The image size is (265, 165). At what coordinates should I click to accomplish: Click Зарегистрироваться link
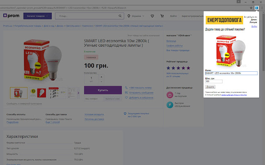[x=193, y=16]
